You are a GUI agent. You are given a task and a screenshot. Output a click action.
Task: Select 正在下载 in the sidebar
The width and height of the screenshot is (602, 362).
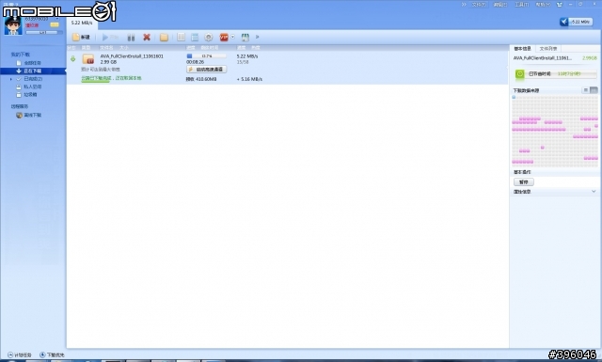click(x=33, y=71)
